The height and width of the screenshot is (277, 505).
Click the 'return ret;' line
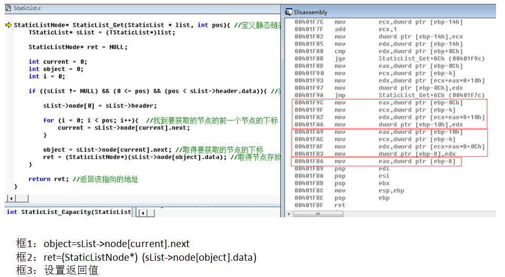(83, 179)
